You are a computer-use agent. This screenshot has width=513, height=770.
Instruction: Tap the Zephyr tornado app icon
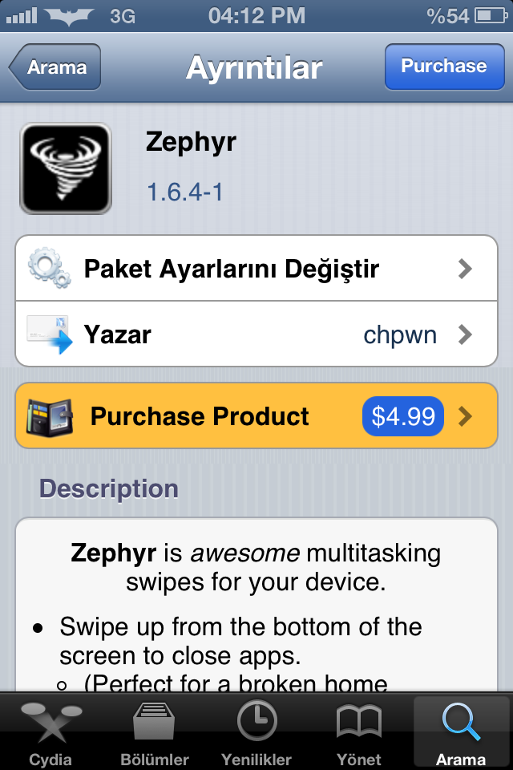coord(66,168)
